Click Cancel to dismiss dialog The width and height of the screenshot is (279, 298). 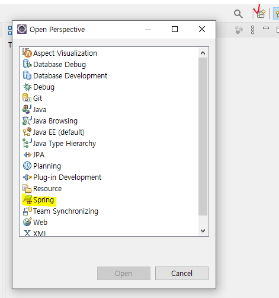coord(182,273)
